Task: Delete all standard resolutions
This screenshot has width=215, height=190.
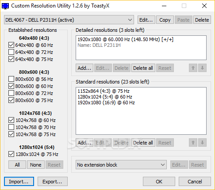Action: pyautogui.click(x=143, y=143)
